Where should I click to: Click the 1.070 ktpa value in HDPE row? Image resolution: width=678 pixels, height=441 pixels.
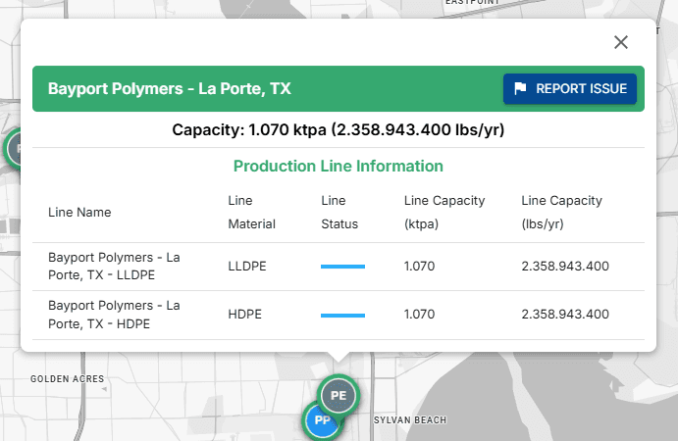(x=419, y=314)
